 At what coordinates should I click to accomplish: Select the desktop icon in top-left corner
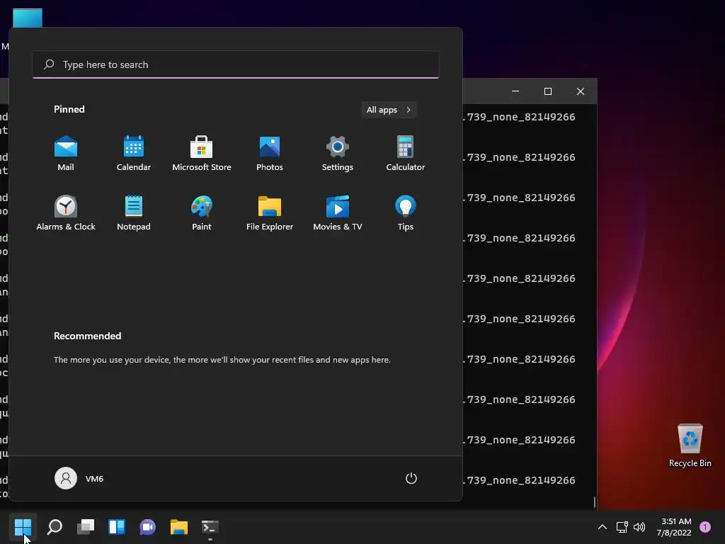tap(28, 18)
